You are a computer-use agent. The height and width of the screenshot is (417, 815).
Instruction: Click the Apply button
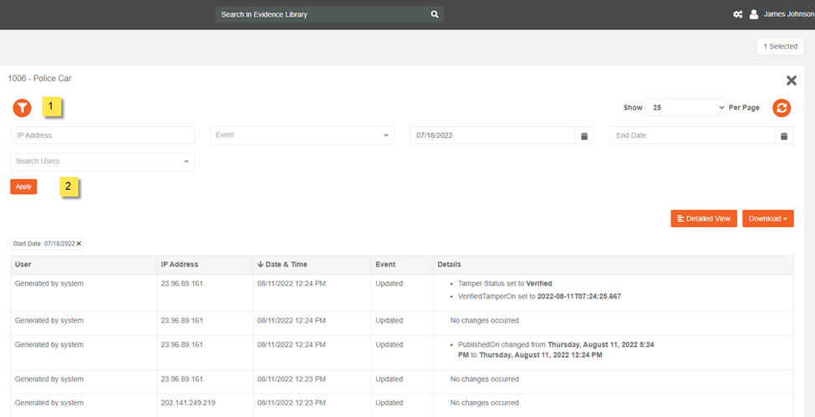coord(23,186)
